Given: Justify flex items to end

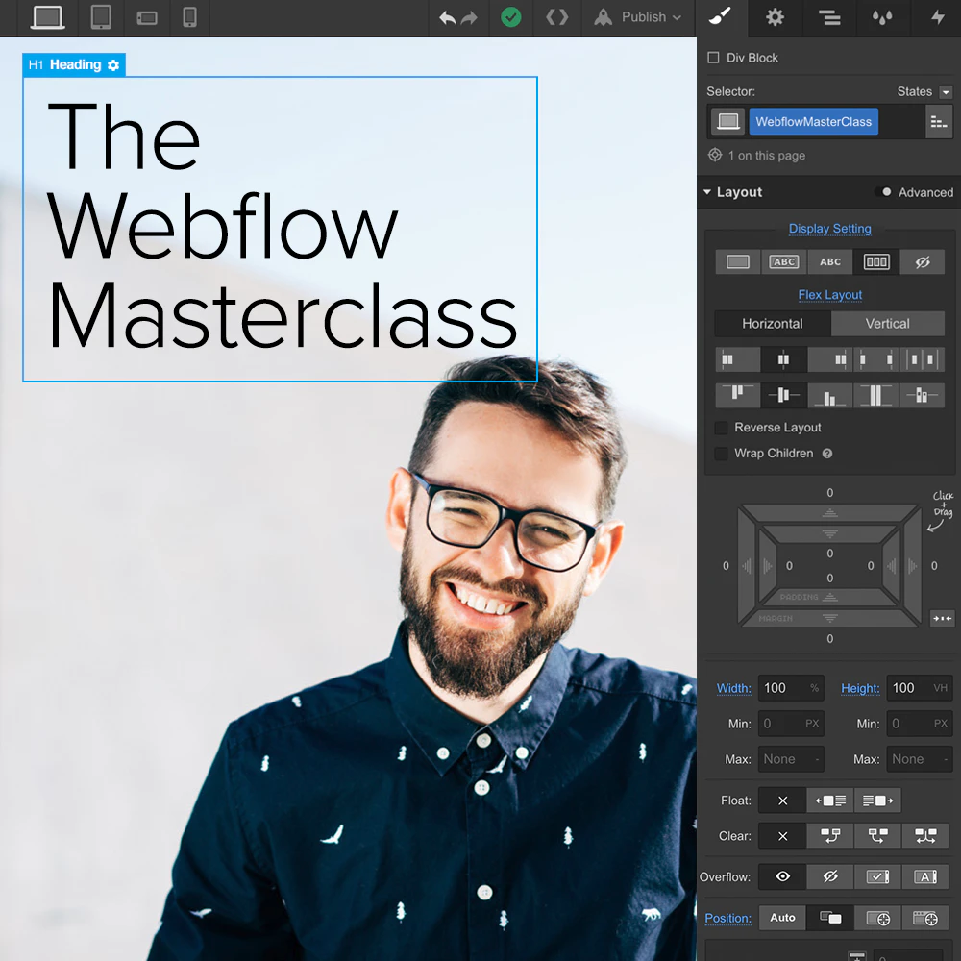Looking at the screenshot, I should click(x=830, y=359).
